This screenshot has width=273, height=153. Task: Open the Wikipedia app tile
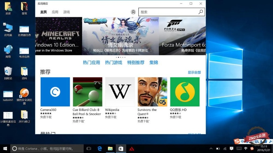click(x=120, y=92)
